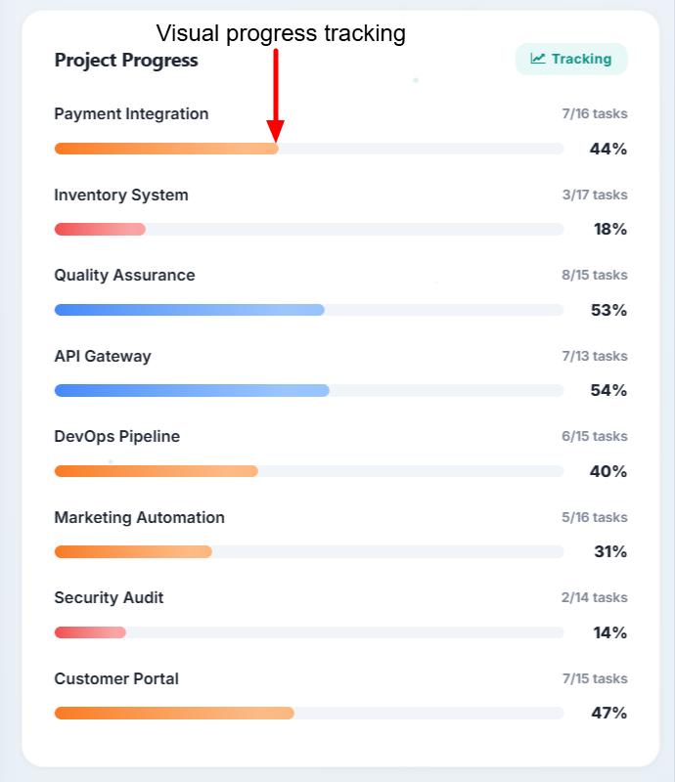The height and width of the screenshot is (782, 675).
Task: Click the 44% percentage value
Action: [x=607, y=150]
